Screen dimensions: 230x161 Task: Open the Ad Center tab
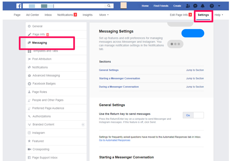point(32,15)
